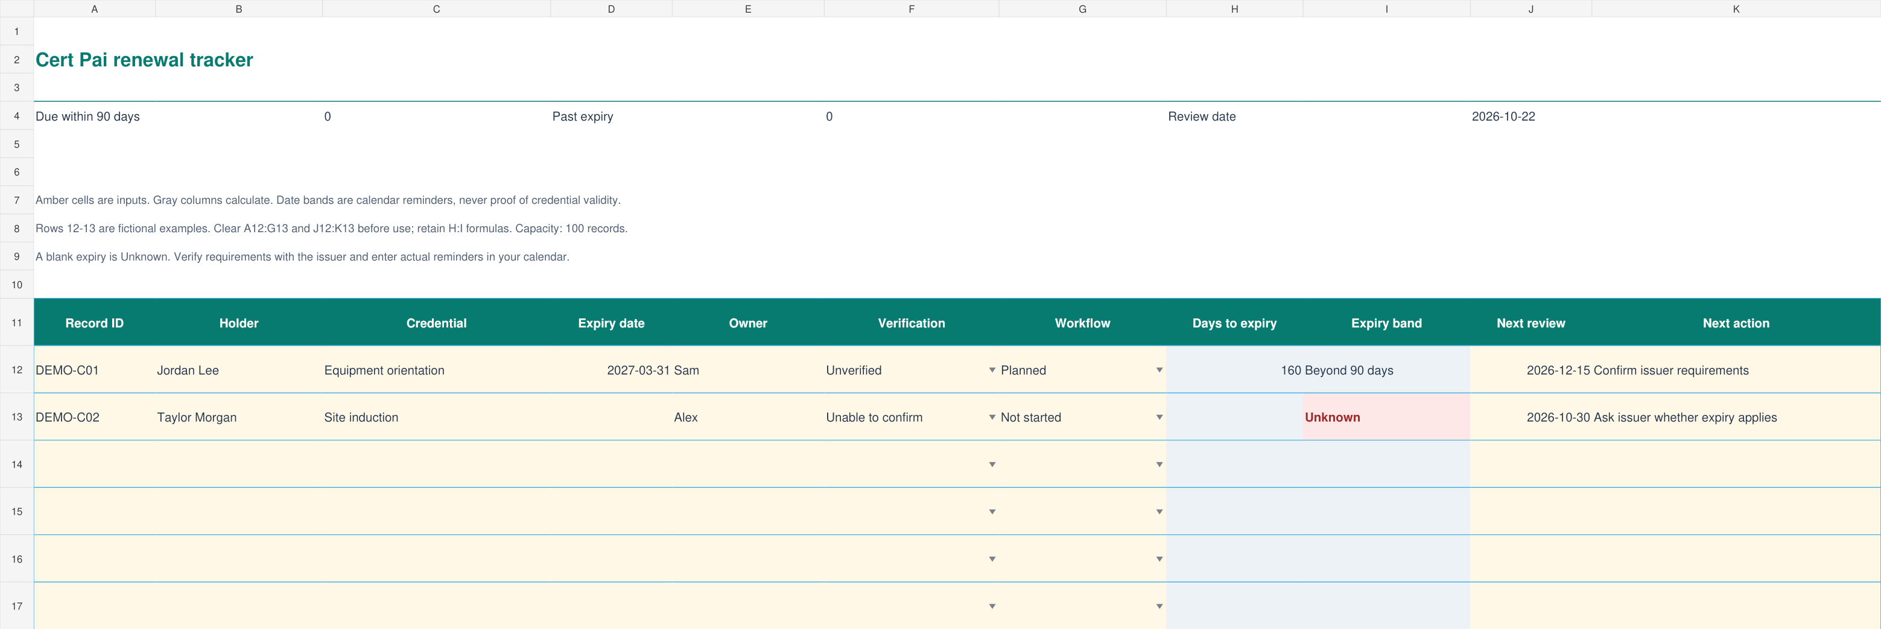Select 'Confirm issuer requirements' action cell
Screen dimensions: 1881x629
click(x=1736, y=370)
